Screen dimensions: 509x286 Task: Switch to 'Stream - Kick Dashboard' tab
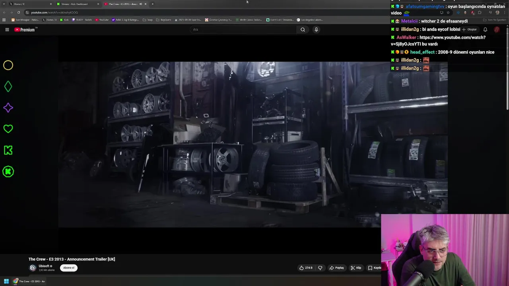[x=78, y=4]
